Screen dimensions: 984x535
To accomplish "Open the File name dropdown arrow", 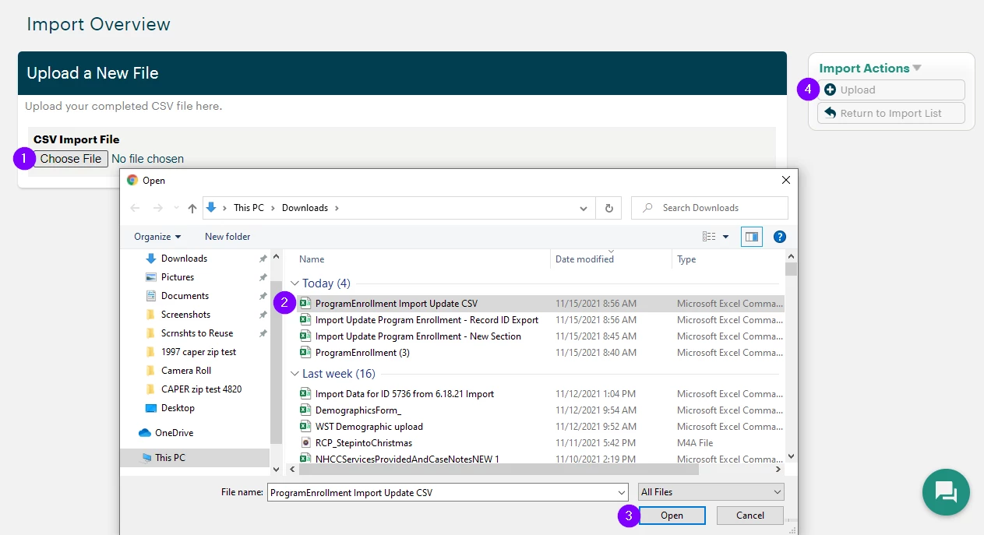I will [x=622, y=492].
